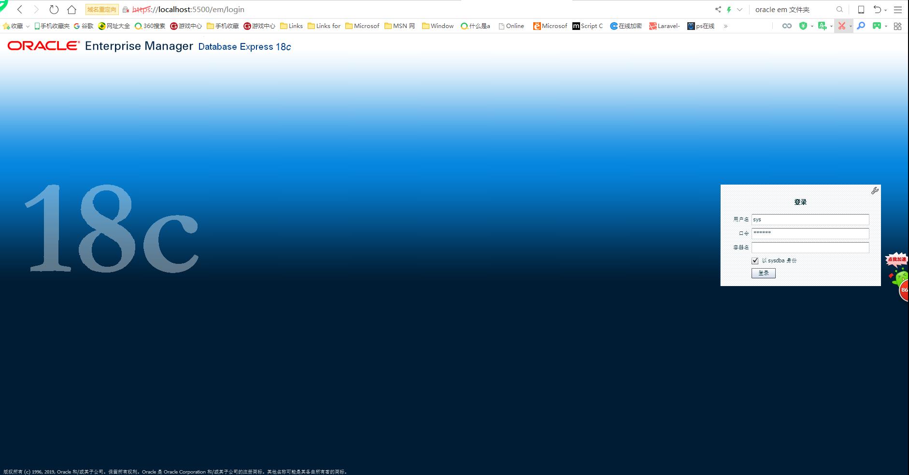Open the green translate extension icon
This screenshot has width=909, height=475.
pyautogui.click(x=823, y=26)
